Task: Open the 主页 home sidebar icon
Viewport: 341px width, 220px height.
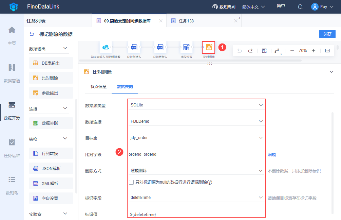Action: 12,30
